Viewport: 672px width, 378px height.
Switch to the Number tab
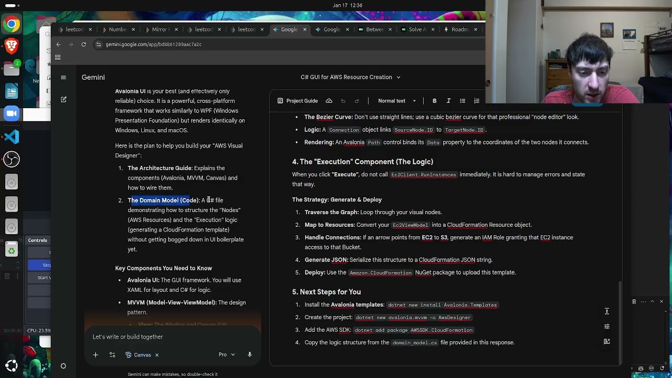(x=118, y=29)
